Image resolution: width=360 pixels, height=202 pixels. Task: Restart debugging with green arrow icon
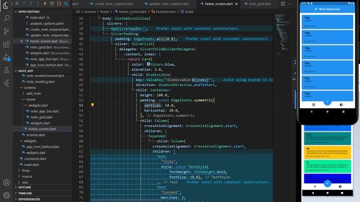click(x=52, y=4)
